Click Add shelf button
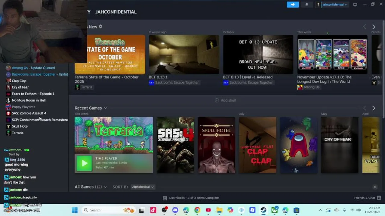Image resolution: width=385 pixels, height=216 pixels. pos(225,100)
